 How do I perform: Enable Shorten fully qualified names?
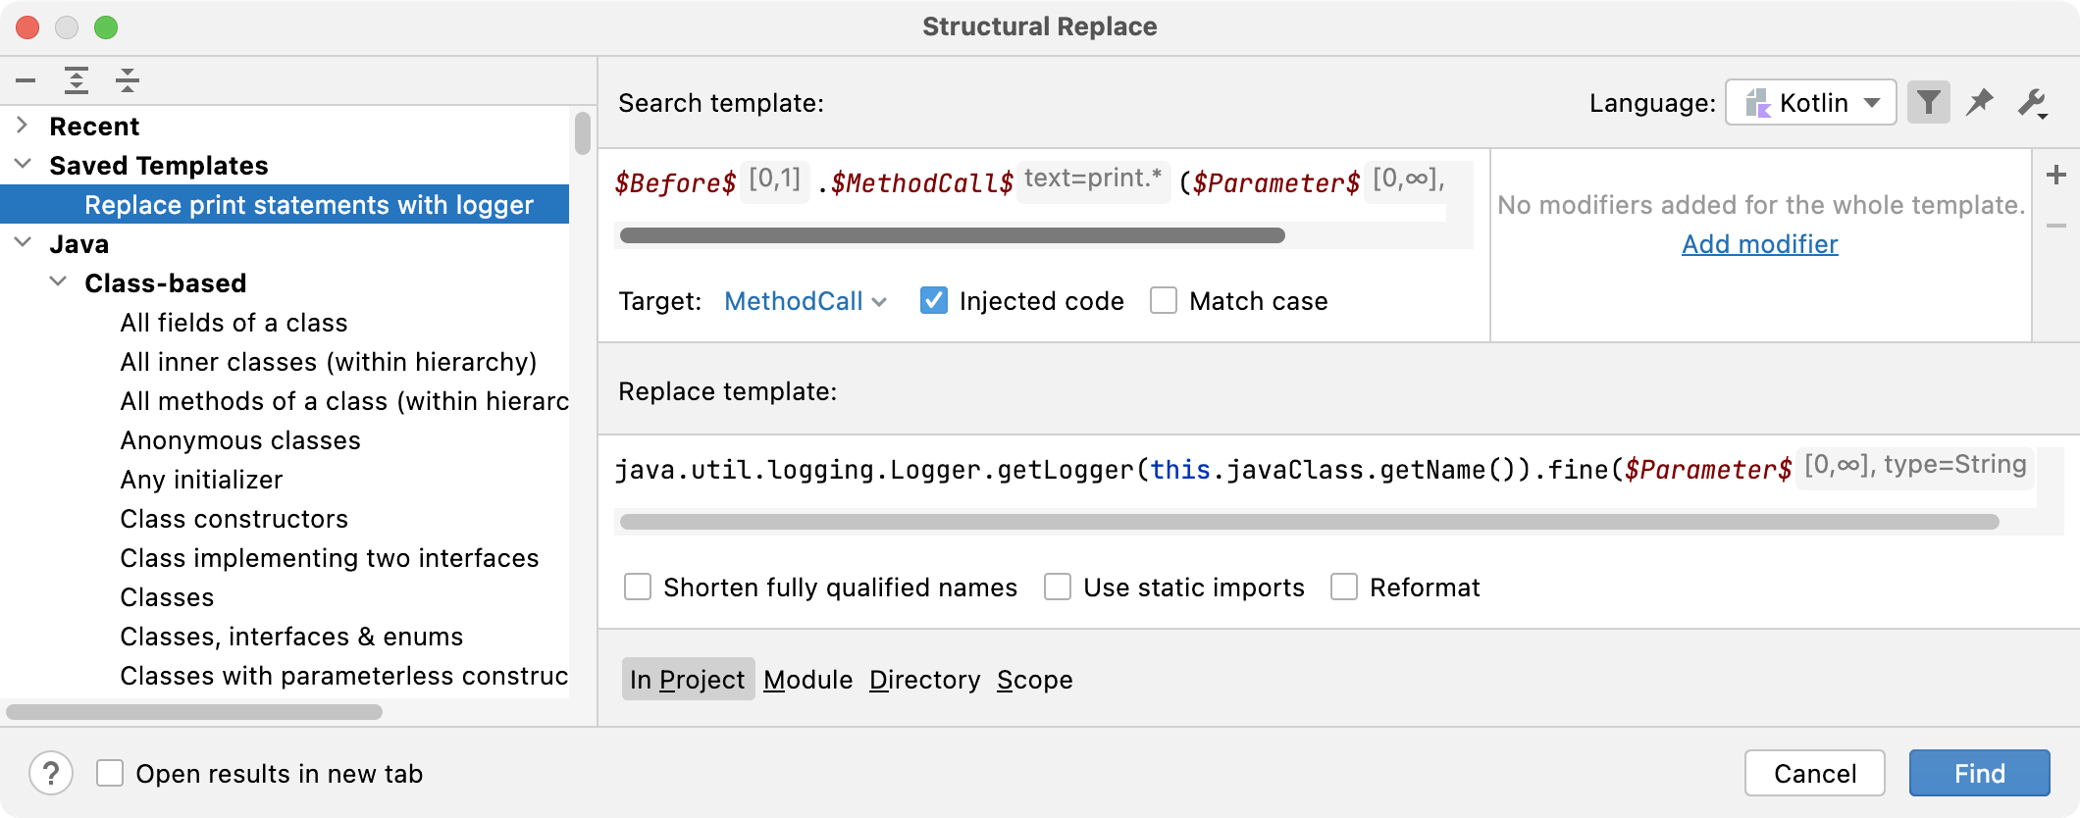pyautogui.click(x=638, y=588)
